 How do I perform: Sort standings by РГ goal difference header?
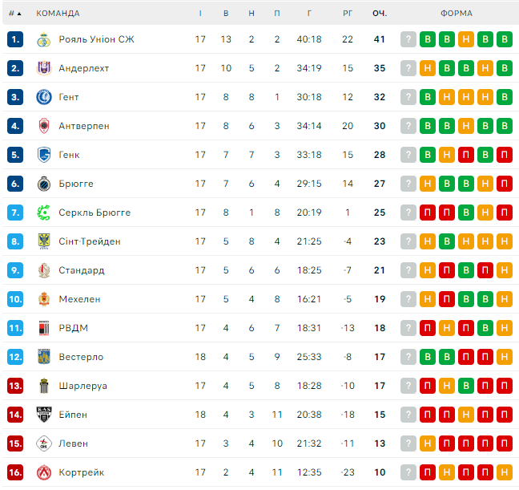pyautogui.click(x=348, y=14)
